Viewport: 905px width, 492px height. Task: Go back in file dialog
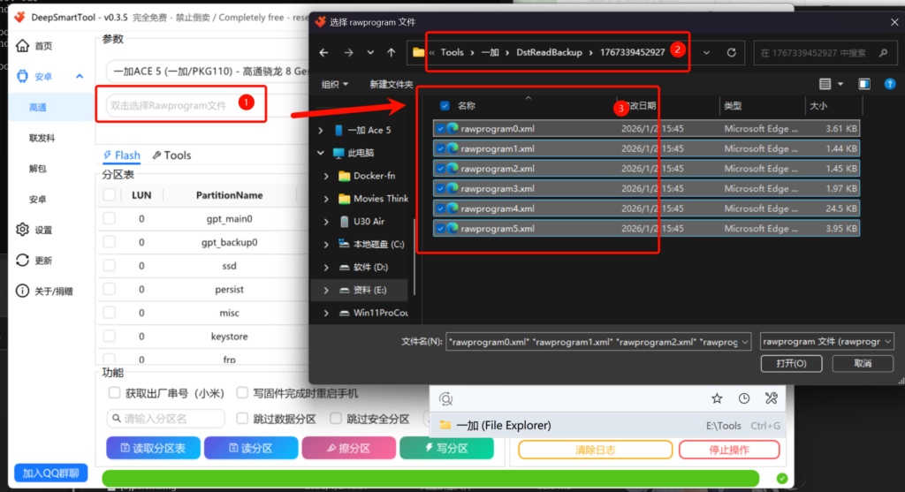[323, 53]
